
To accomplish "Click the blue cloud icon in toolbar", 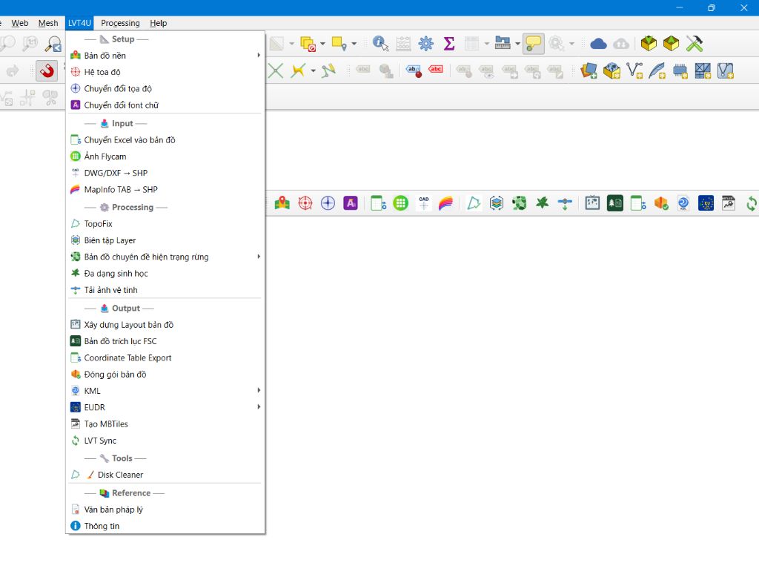I will (599, 44).
